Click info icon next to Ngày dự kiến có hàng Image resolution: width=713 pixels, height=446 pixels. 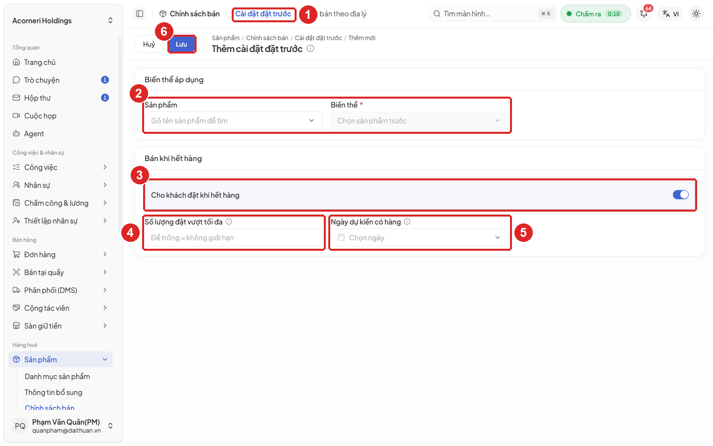coord(407,222)
